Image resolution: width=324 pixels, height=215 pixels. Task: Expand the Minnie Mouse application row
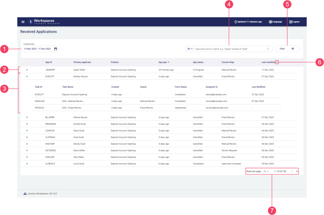27,117
